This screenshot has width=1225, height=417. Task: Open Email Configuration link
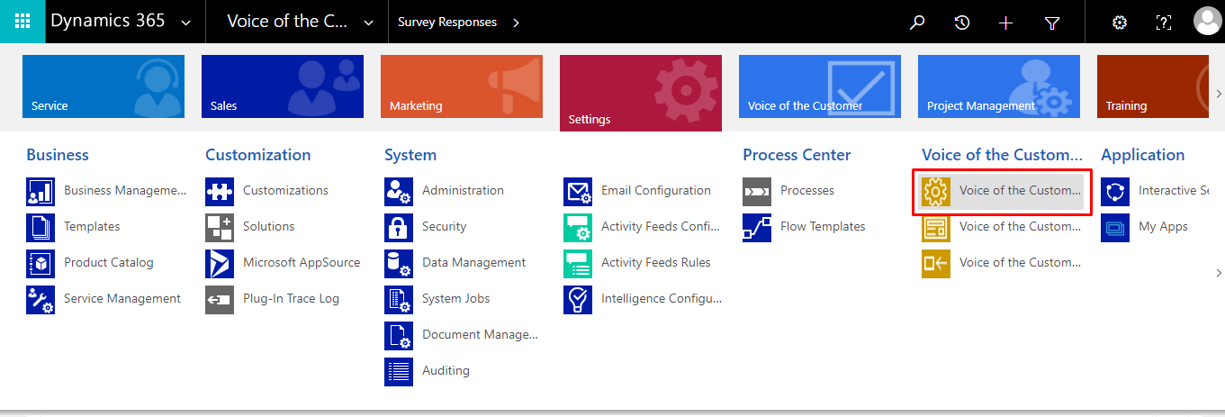(x=656, y=191)
